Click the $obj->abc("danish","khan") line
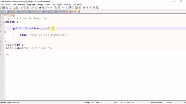 click(x=29, y=48)
